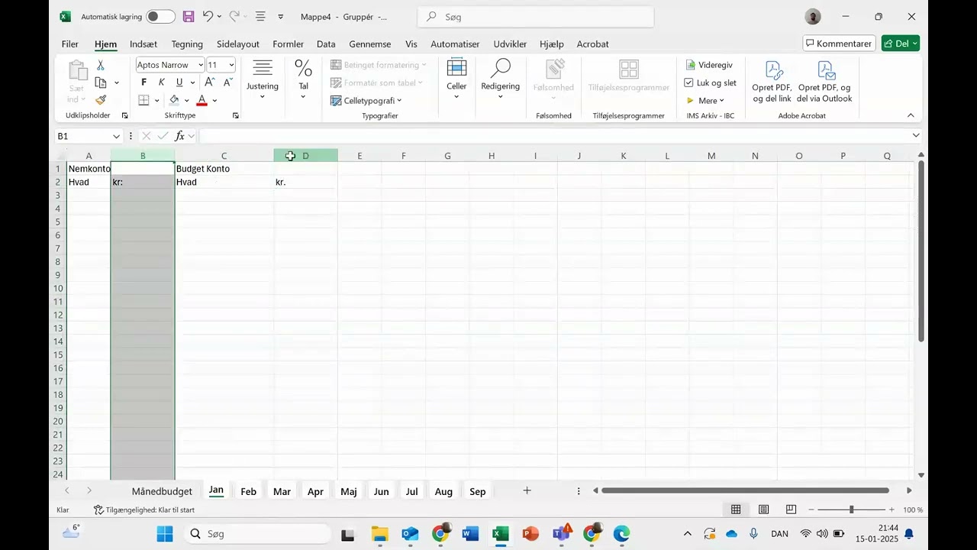This screenshot has width=977, height=550.
Task: Open Outlook from the taskbar
Action: click(x=409, y=534)
